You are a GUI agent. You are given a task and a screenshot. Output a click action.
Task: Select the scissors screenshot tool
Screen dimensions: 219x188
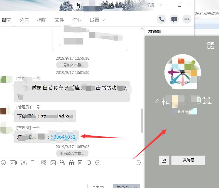[x=24, y=163]
